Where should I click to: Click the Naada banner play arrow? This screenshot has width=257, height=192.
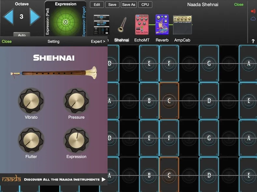click(x=104, y=179)
